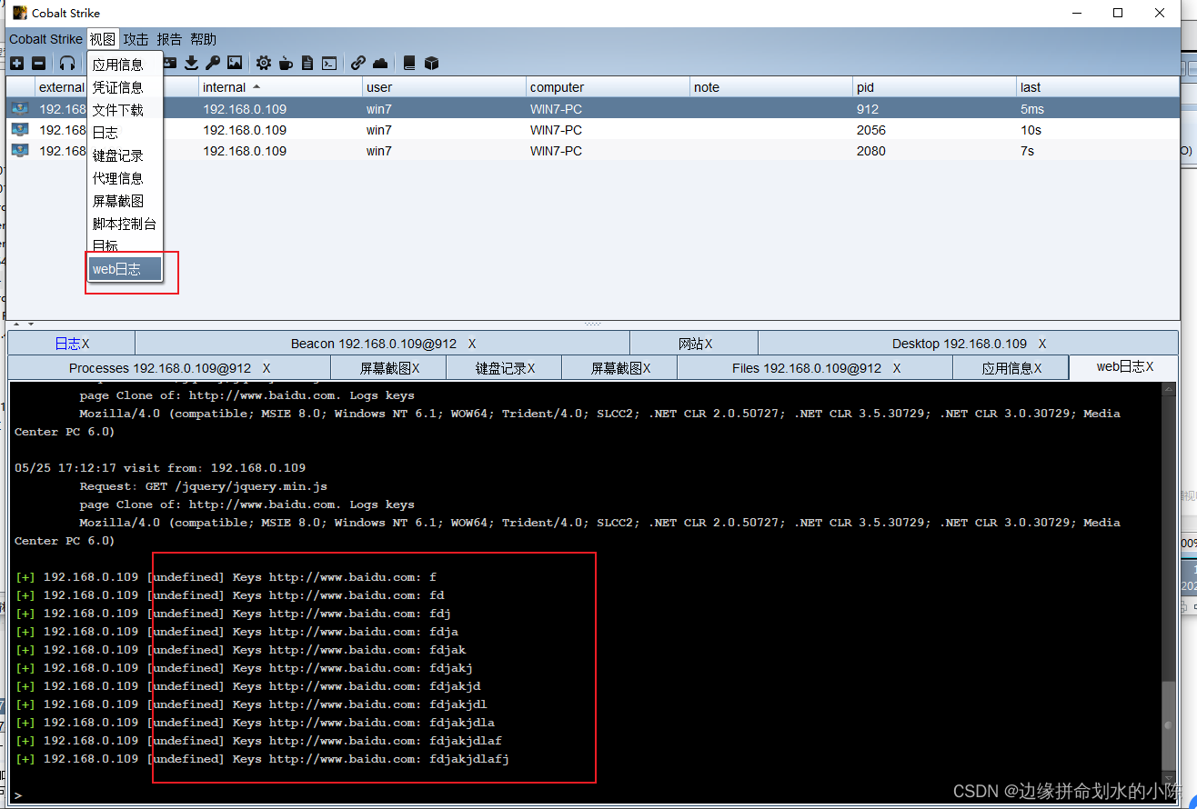Switch to the 网站 tab
This screenshot has width=1197, height=809.
click(x=694, y=344)
